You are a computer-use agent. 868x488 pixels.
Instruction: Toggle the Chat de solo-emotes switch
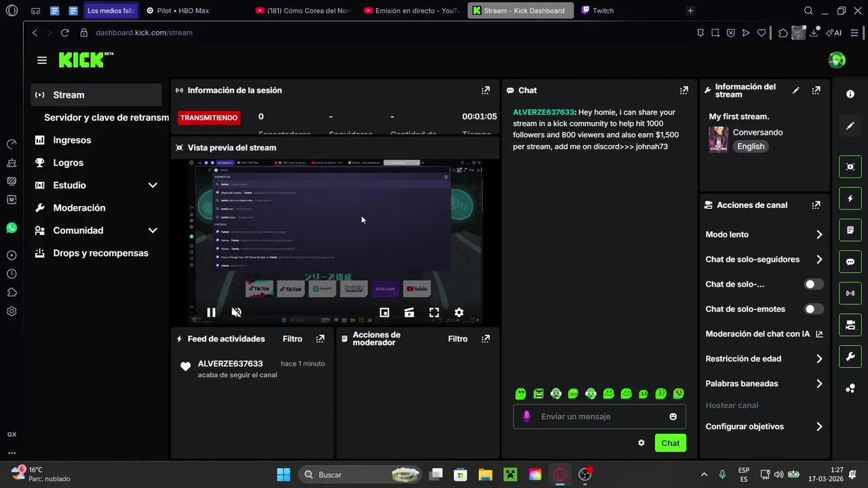[814, 309]
